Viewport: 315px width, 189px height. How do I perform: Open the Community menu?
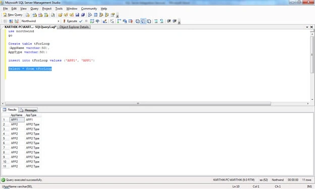tap(89, 9)
